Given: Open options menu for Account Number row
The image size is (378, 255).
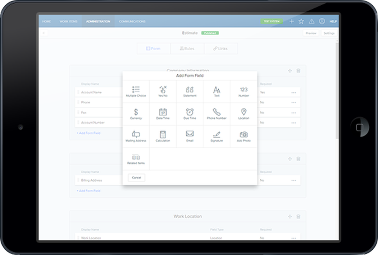Looking at the screenshot, I should pos(293,123).
